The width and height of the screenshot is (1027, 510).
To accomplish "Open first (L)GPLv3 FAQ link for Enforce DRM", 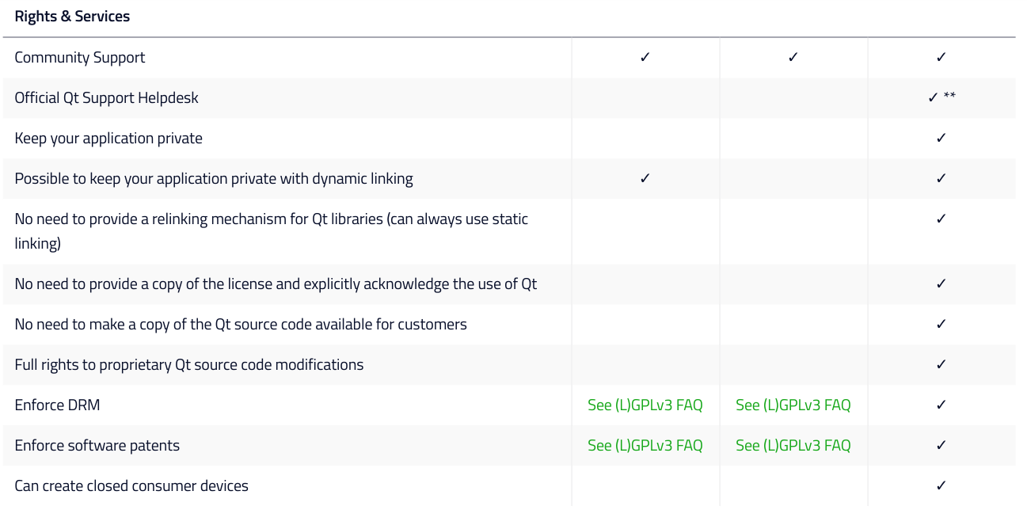I will 645,405.
